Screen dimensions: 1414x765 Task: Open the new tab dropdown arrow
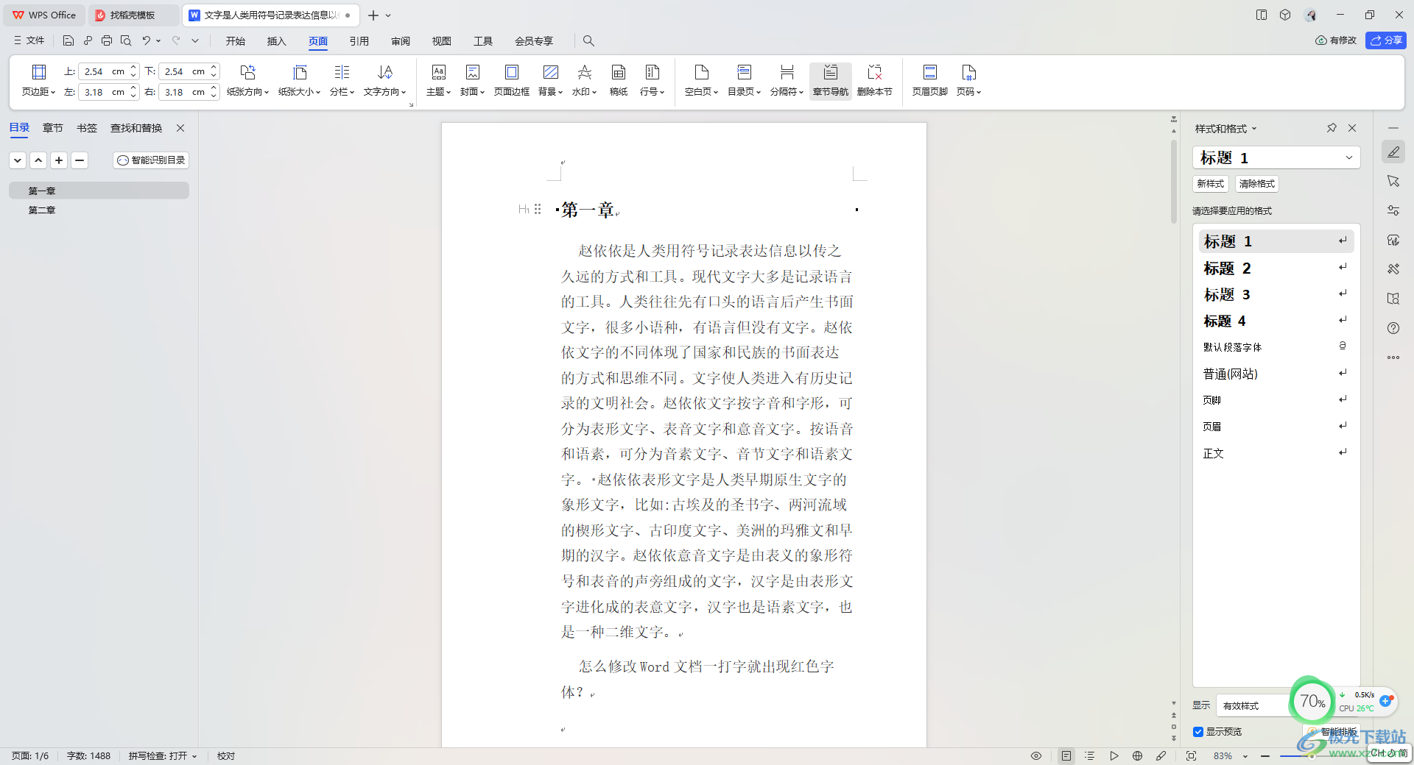click(x=388, y=15)
